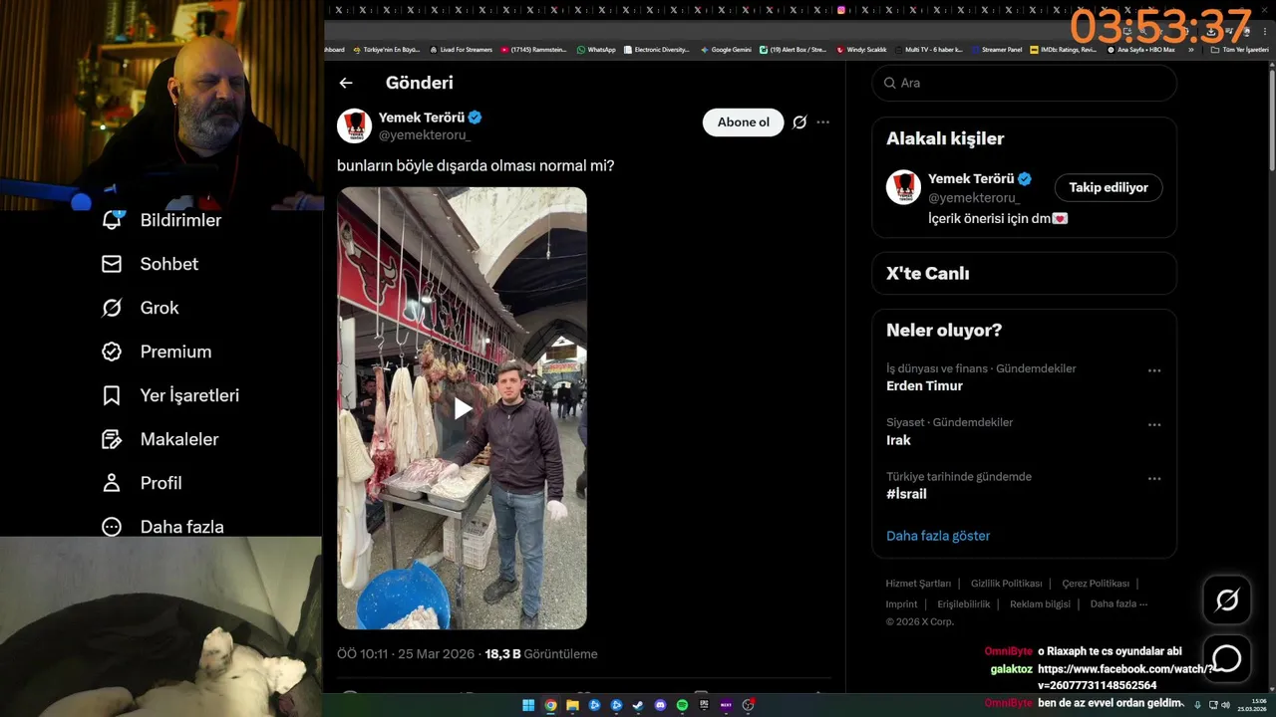Click the Bildirimler bell icon
The height and width of the screenshot is (717, 1276).
(112, 220)
